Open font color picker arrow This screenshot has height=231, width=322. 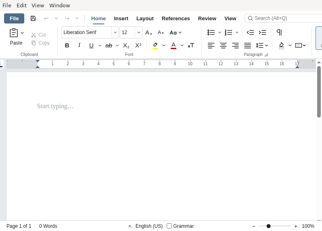click(x=182, y=45)
